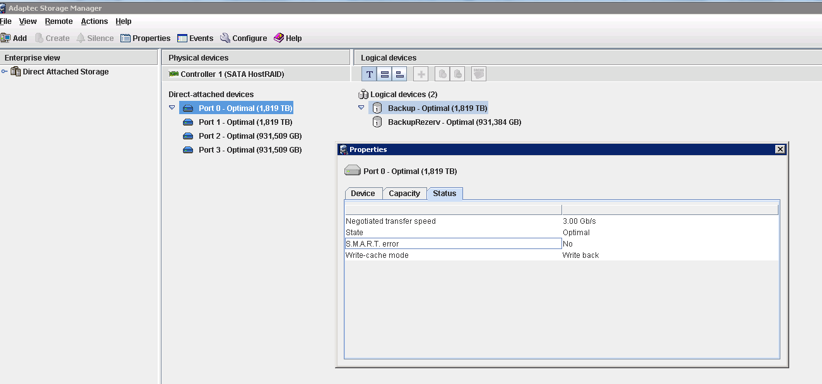Click the S.M.A.R.T. error cell
This screenshot has width=822, height=384.
click(x=453, y=244)
